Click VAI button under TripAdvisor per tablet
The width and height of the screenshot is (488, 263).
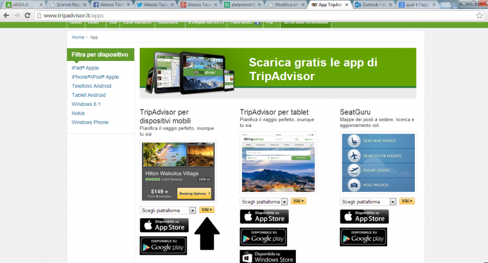point(299,201)
